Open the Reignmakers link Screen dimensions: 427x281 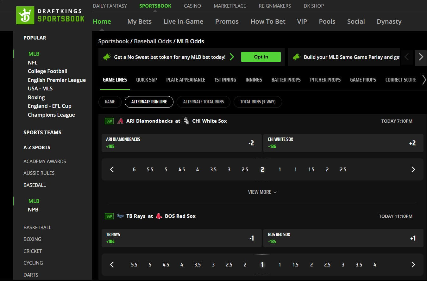click(275, 6)
